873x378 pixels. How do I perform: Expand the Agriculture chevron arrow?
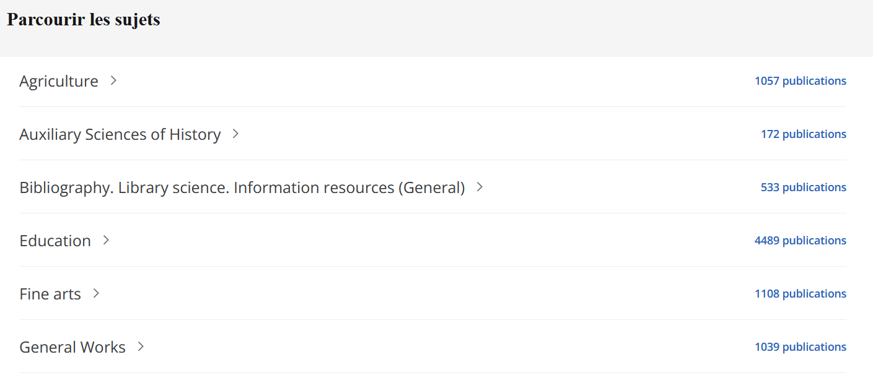(x=113, y=80)
